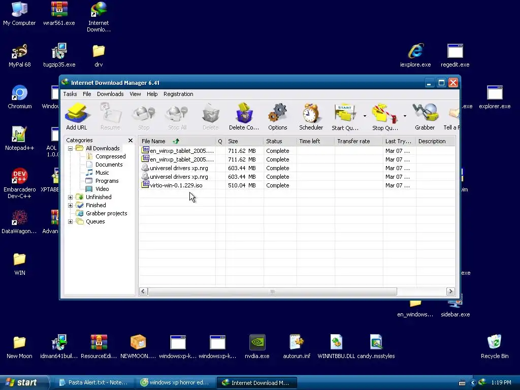Open the Scheduler clock icon
This screenshot has width=520, height=390.
click(x=311, y=116)
